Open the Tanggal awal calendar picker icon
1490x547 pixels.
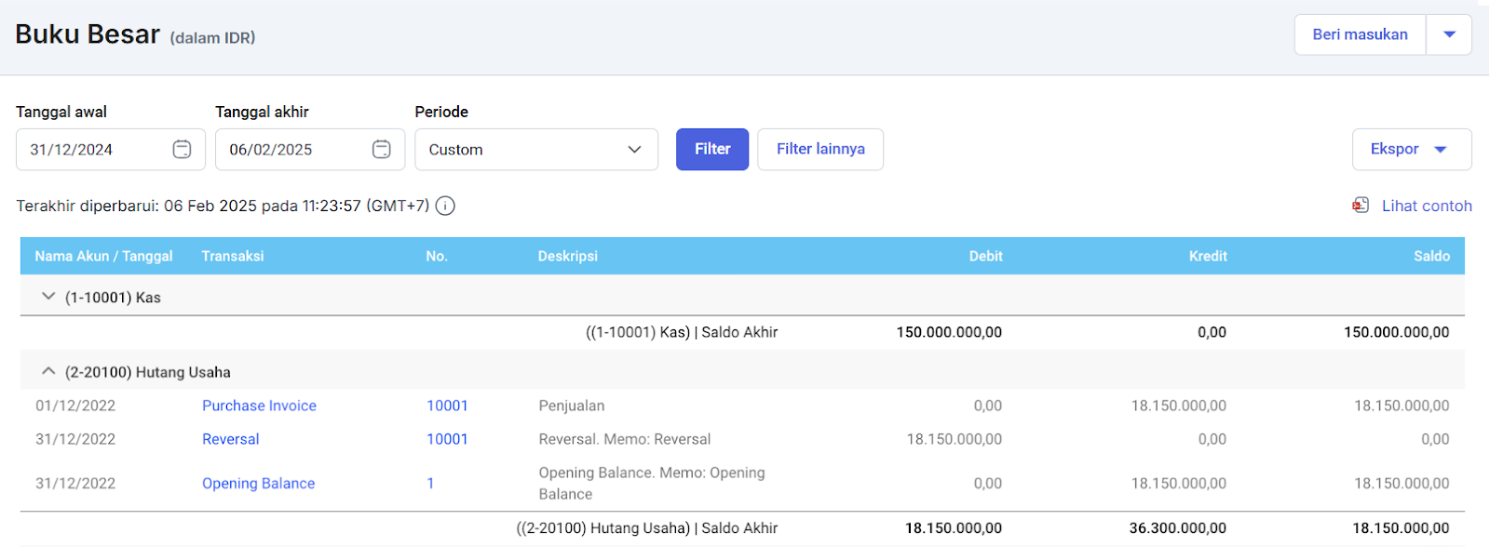(x=182, y=149)
